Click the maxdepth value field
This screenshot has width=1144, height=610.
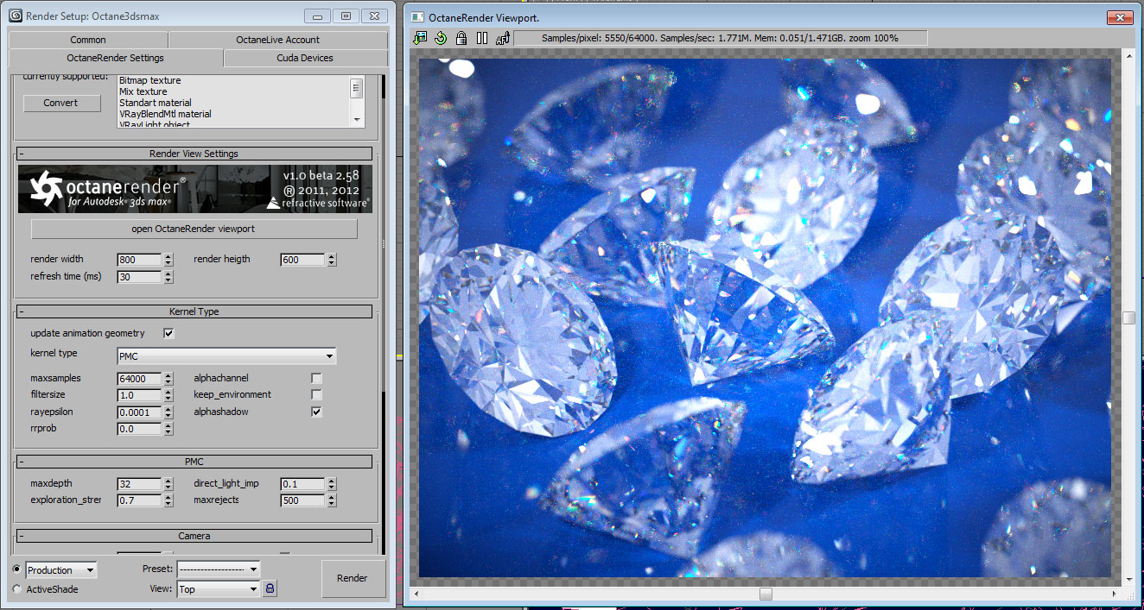click(139, 484)
